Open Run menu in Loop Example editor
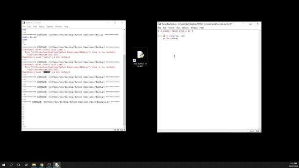This screenshot has height=168, width=299. pyautogui.click(x=178, y=28)
